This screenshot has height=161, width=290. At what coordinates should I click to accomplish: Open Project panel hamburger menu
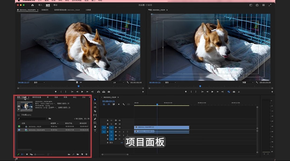click(29, 97)
